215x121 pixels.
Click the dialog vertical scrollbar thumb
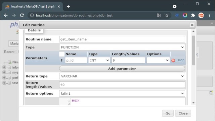(x=193, y=50)
